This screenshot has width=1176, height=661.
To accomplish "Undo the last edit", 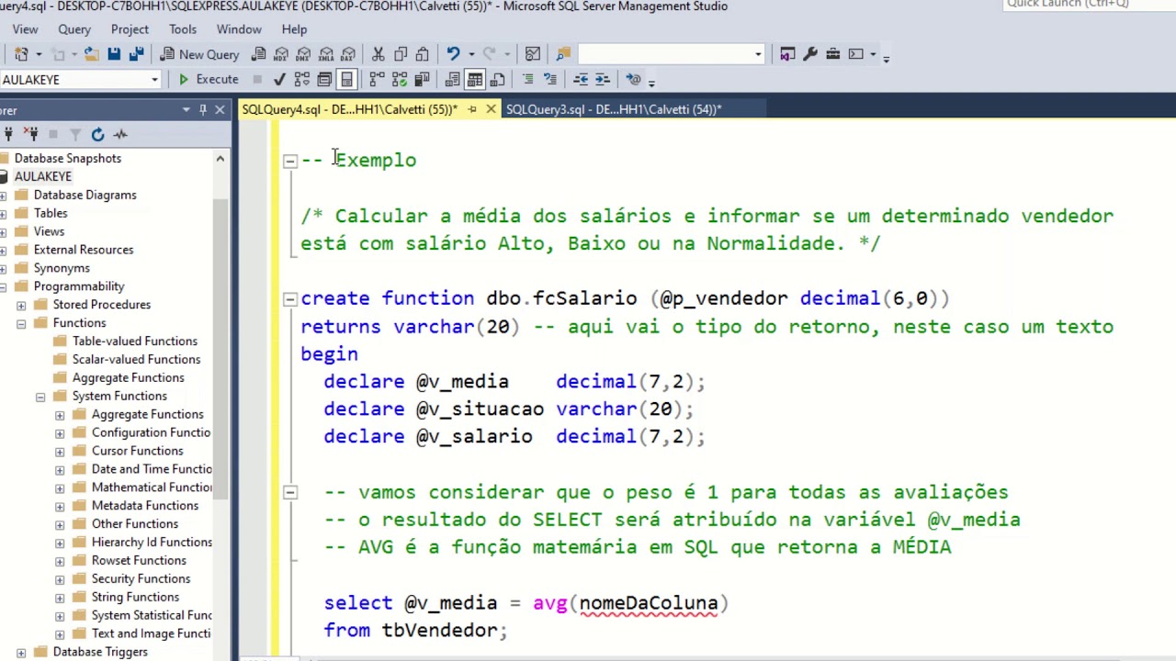I will tap(453, 54).
